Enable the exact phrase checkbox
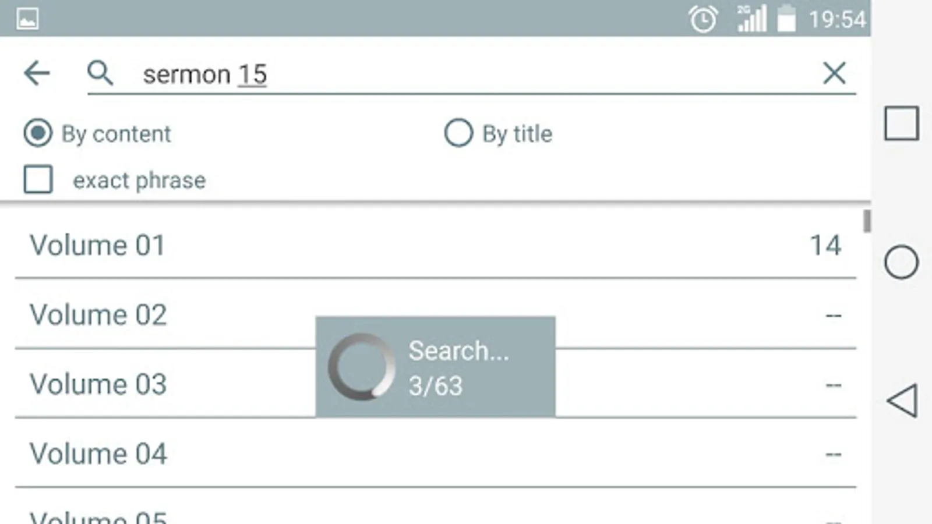The image size is (932, 524). (38, 179)
